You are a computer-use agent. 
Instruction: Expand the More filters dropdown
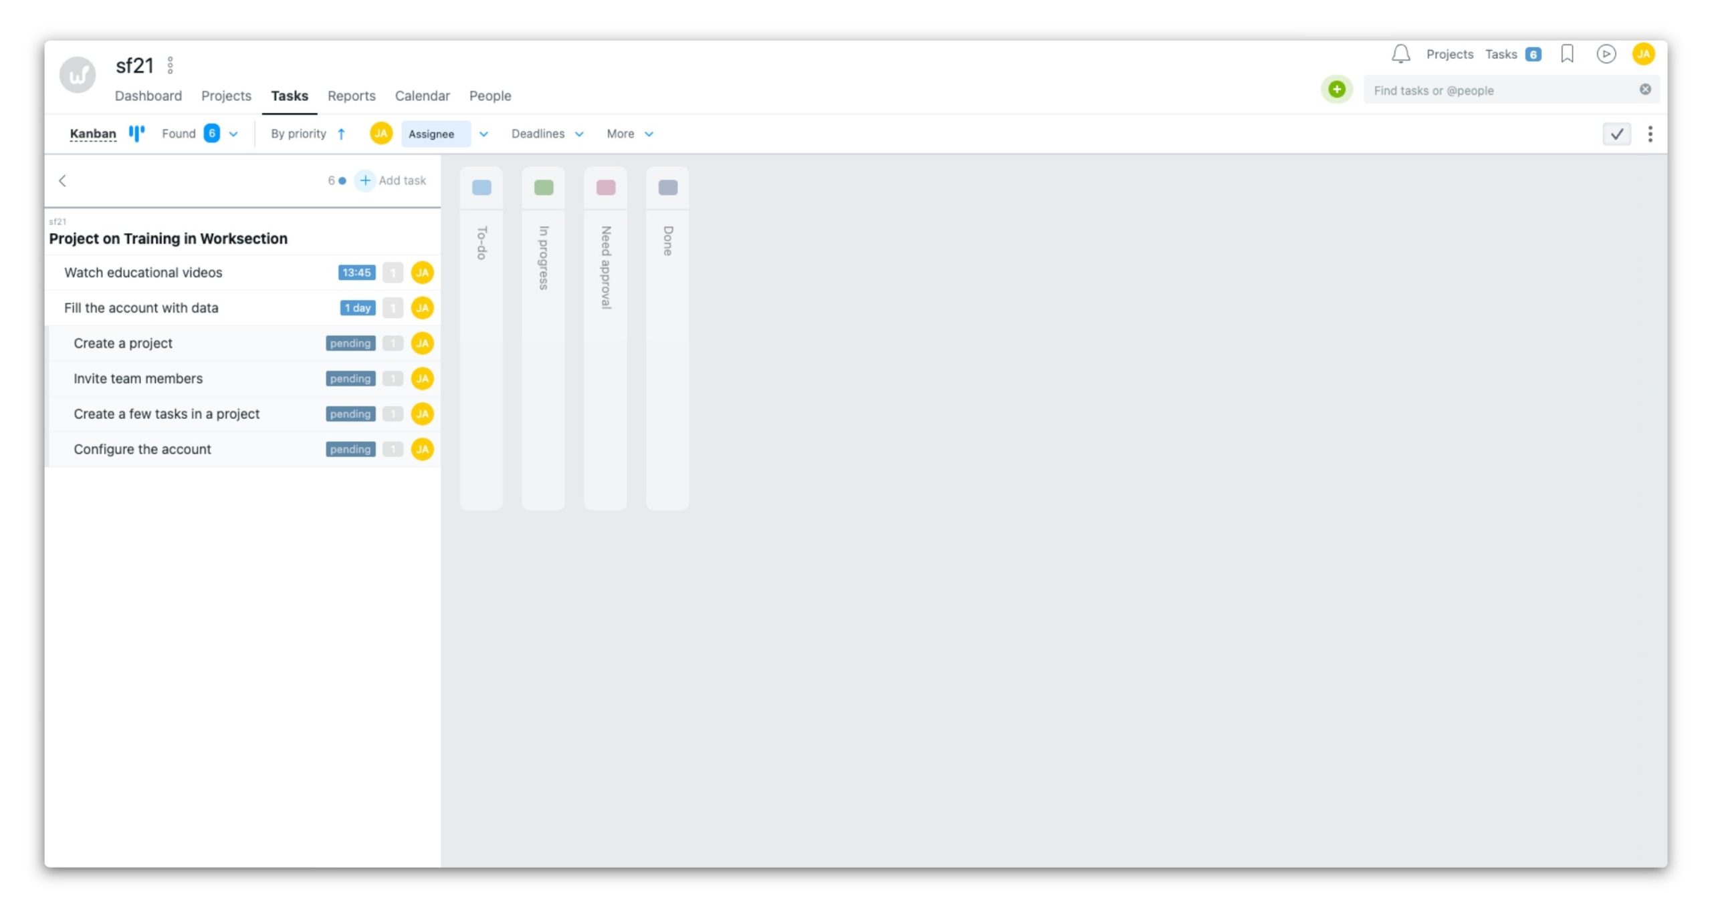(629, 134)
